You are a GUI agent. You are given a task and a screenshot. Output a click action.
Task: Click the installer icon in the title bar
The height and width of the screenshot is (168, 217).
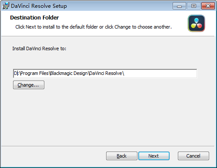coord(6,6)
